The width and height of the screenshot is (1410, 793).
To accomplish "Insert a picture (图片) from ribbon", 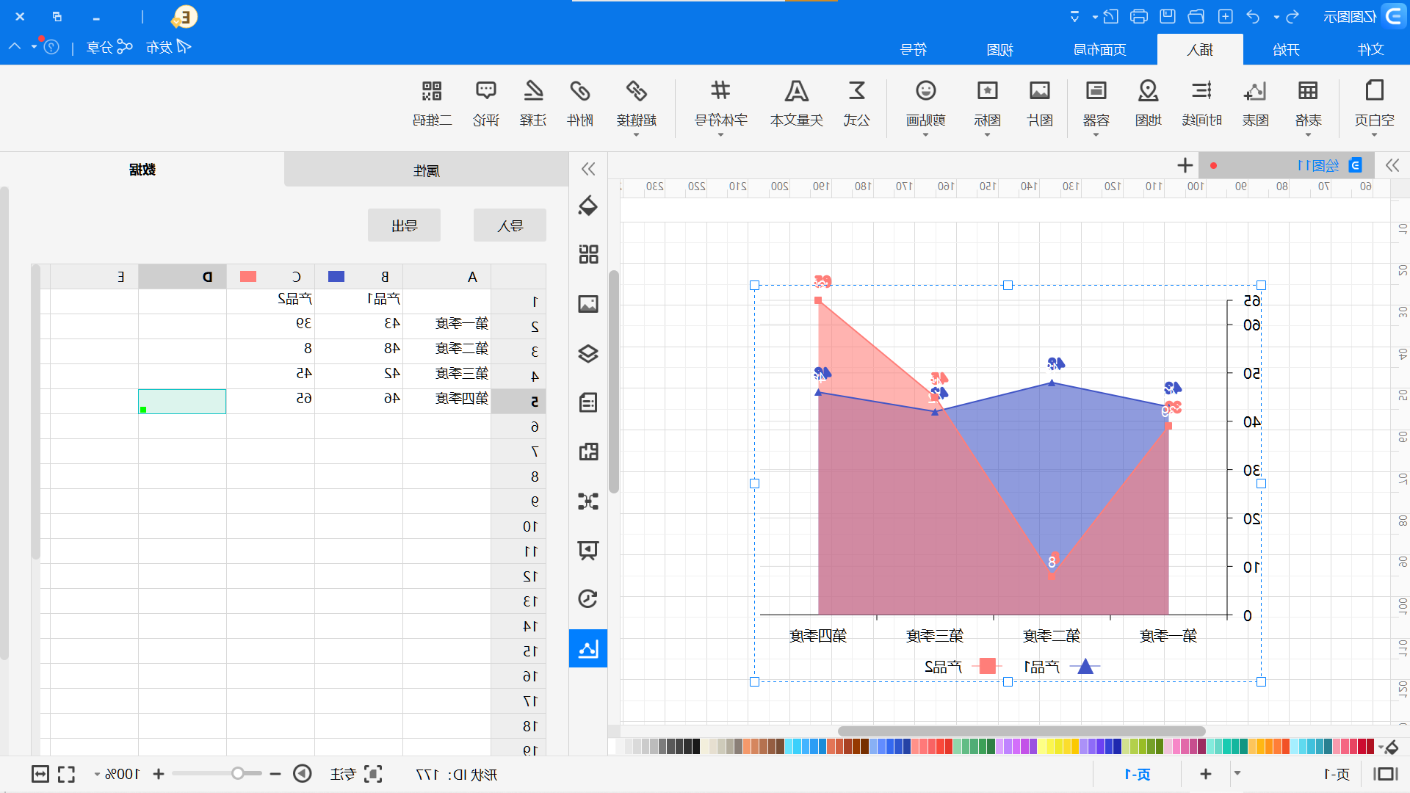I will (1040, 103).
